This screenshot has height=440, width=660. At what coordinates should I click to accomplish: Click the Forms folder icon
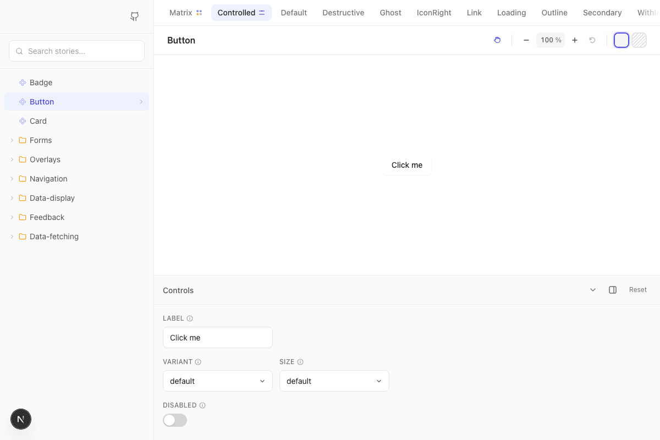click(x=22, y=140)
